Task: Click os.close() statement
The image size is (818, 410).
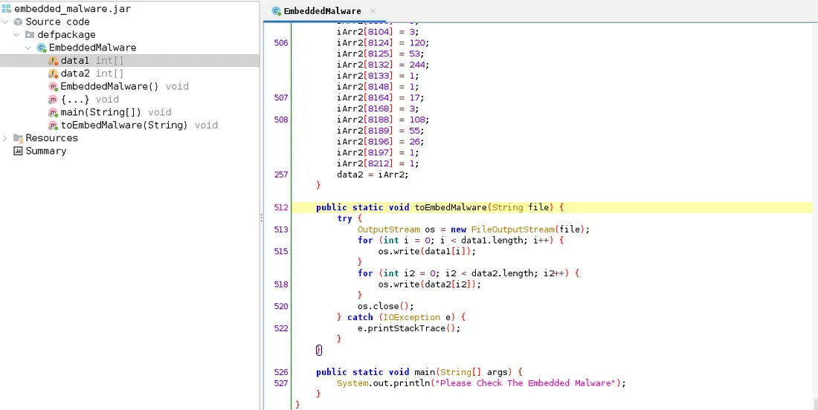Action: click(385, 306)
